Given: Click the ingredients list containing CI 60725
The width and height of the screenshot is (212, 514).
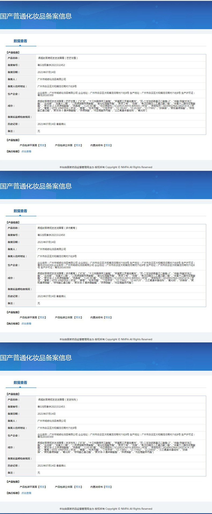Looking at the screenshot, I should (116, 278).
